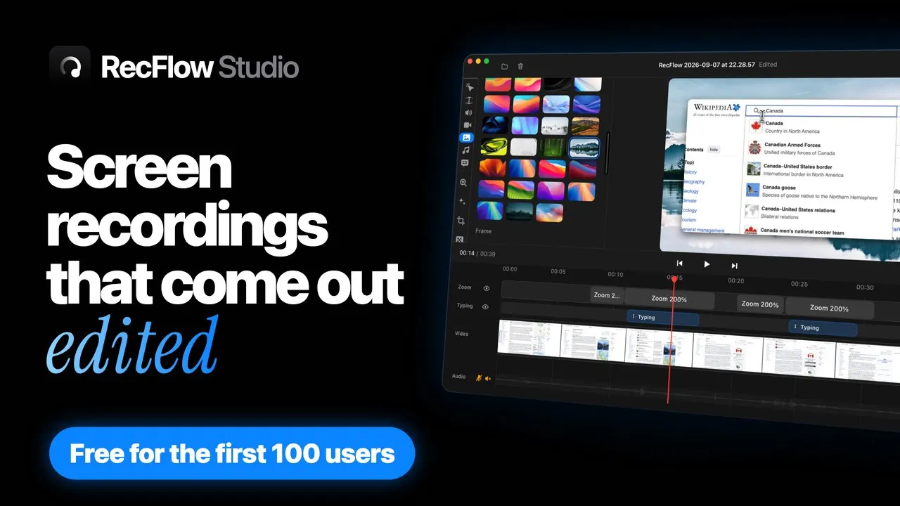The width and height of the screenshot is (900, 506).
Task: Click the 'hide' button next to Contents
Action: (713, 150)
